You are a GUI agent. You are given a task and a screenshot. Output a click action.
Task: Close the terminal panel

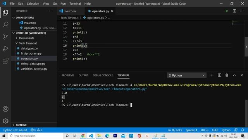[x=242, y=75]
